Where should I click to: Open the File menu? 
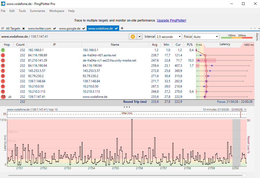pos(3,11)
